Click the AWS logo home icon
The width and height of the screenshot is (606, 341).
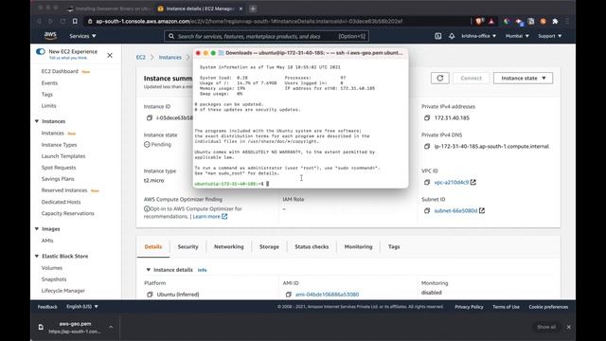click(x=50, y=36)
